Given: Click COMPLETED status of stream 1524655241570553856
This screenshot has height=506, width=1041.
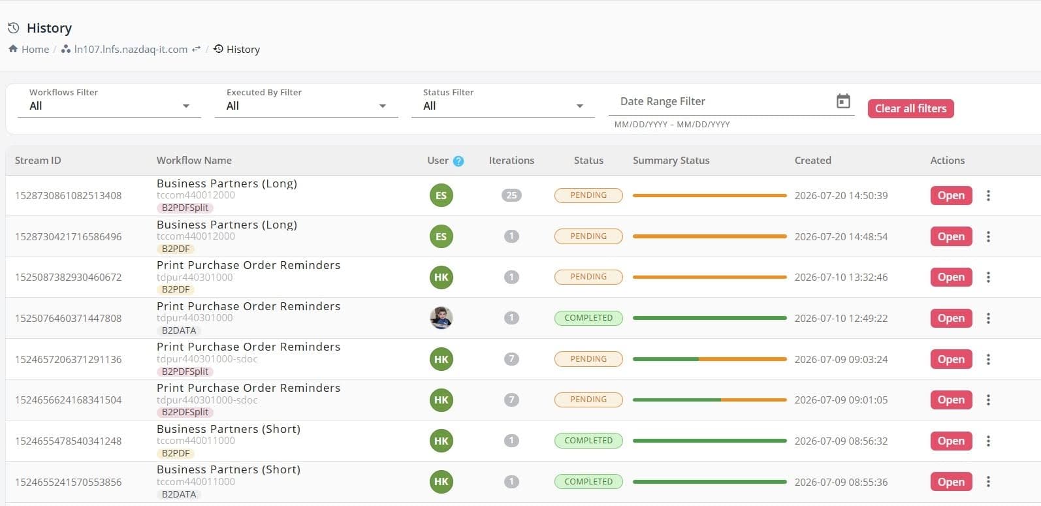Looking at the screenshot, I should 588,482.
